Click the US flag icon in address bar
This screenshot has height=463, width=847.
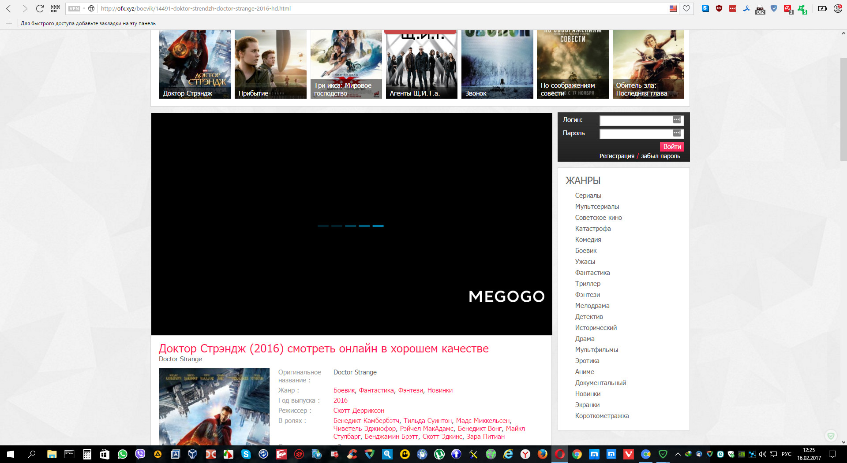coord(673,8)
